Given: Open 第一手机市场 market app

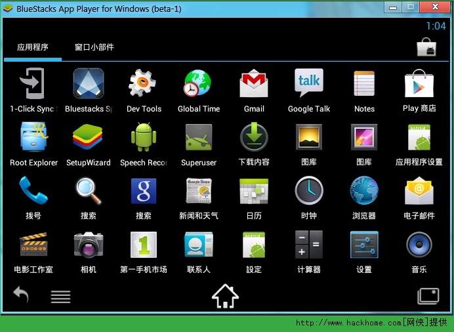Looking at the screenshot, I should 144,245.
